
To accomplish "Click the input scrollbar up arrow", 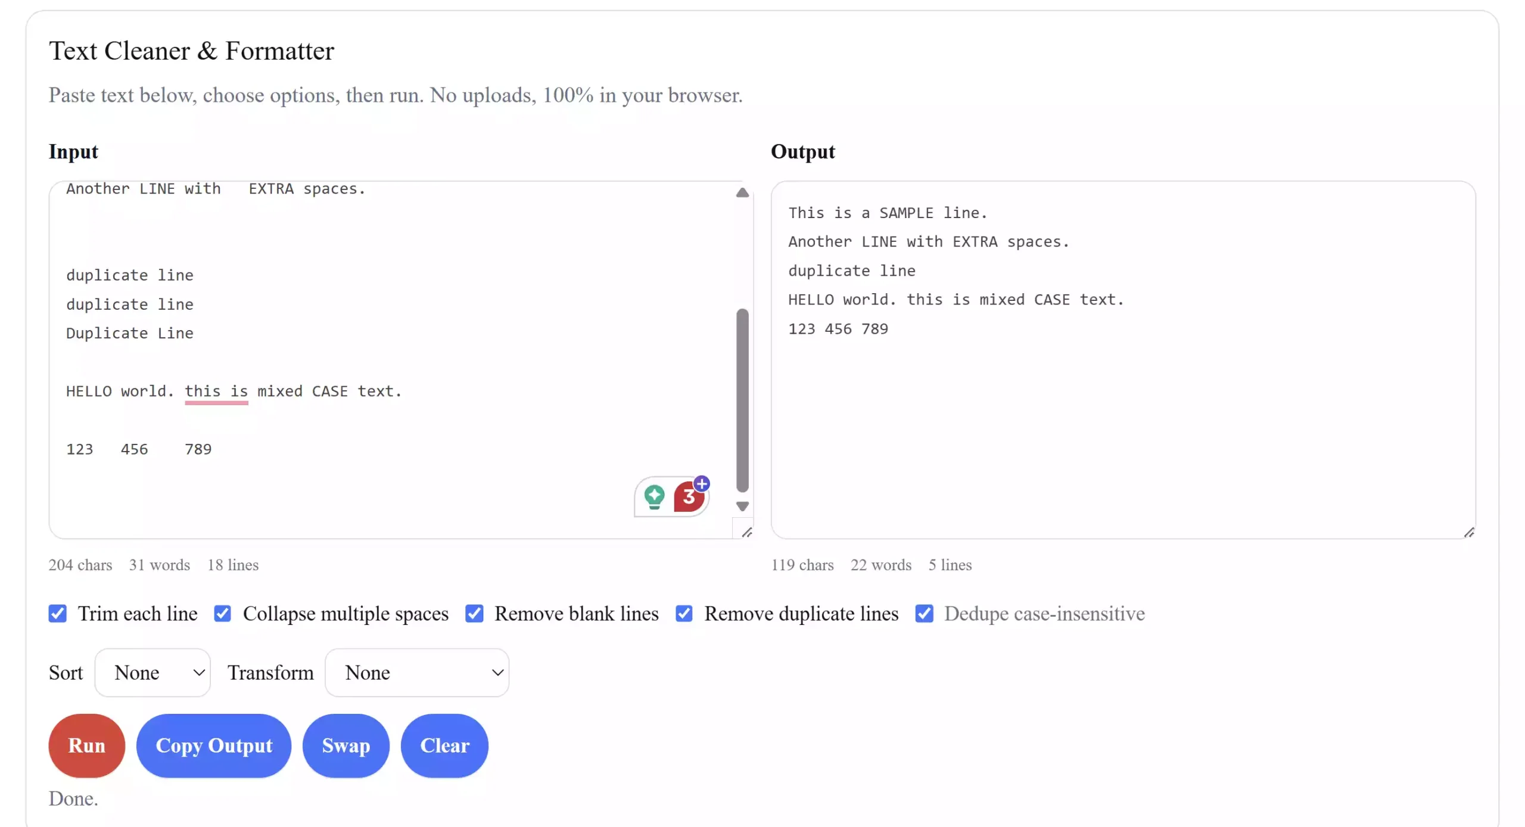I will (742, 192).
